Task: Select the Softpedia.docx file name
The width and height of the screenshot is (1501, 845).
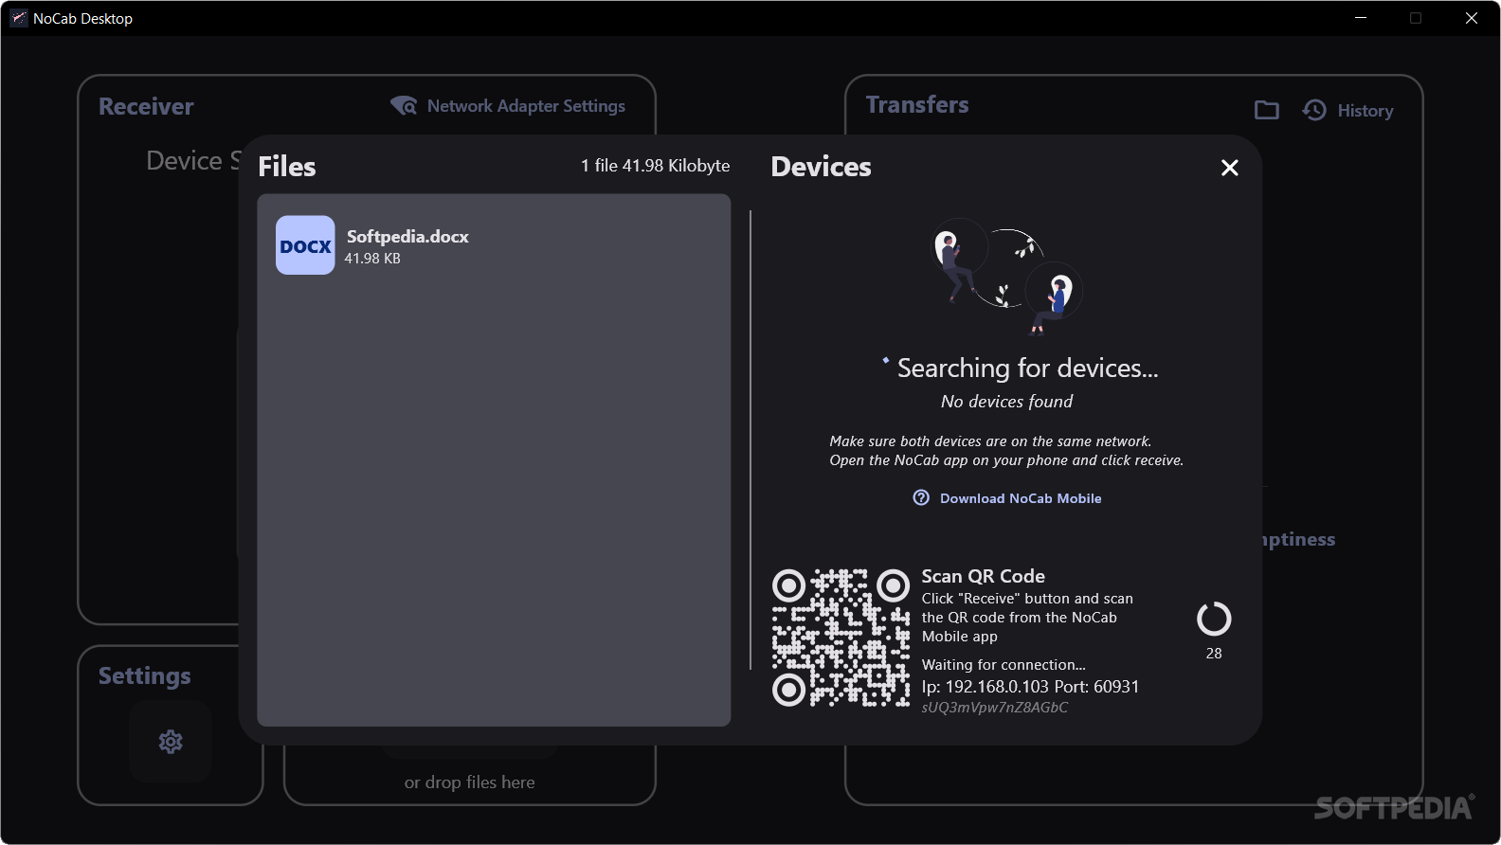Action: tap(407, 237)
